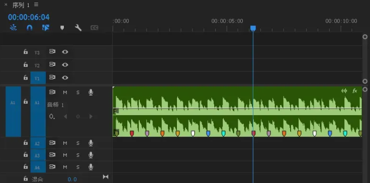
Task: Hide track V3 with eye icon
Action: (x=65, y=52)
